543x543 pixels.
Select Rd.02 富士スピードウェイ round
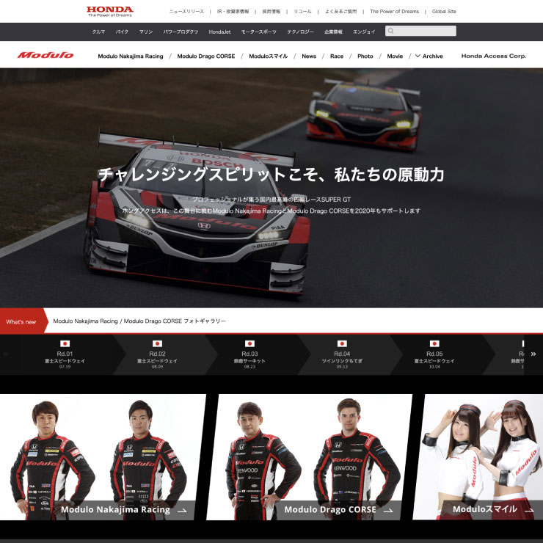157,354
